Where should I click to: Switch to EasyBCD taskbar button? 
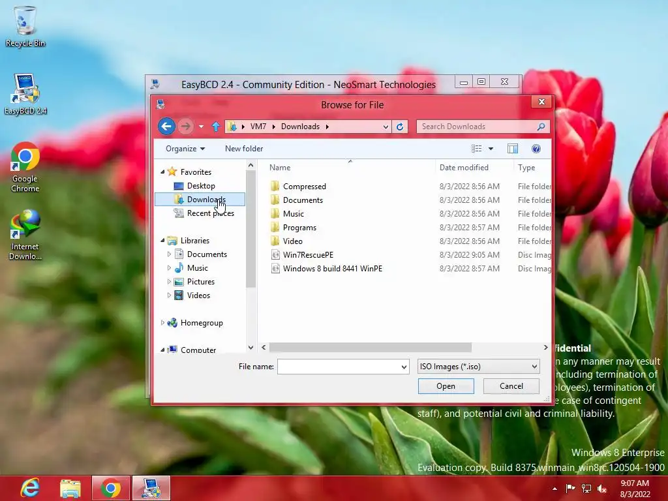[x=151, y=488]
